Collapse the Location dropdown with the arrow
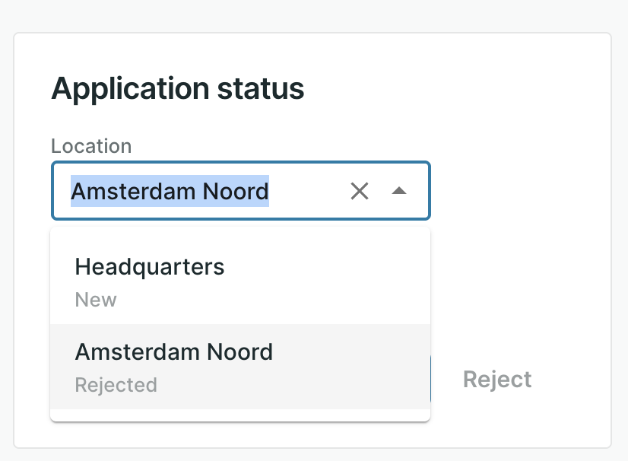Screen dimensions: 628x461 [399, 191]
